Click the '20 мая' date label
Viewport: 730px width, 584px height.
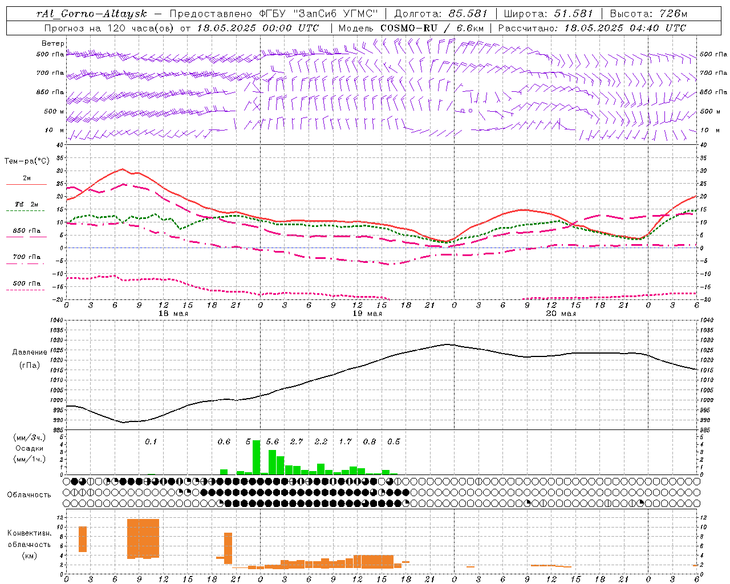(561, 314)
